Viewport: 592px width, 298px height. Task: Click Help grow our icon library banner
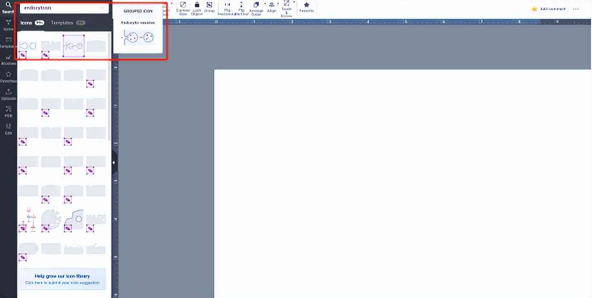62,279
